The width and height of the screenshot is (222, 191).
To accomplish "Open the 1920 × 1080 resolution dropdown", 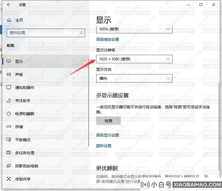I will pos(134,59).
